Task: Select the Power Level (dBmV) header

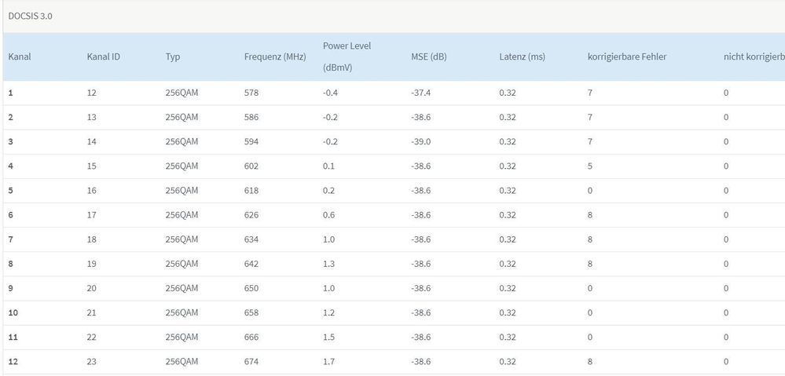Action: 347,57
